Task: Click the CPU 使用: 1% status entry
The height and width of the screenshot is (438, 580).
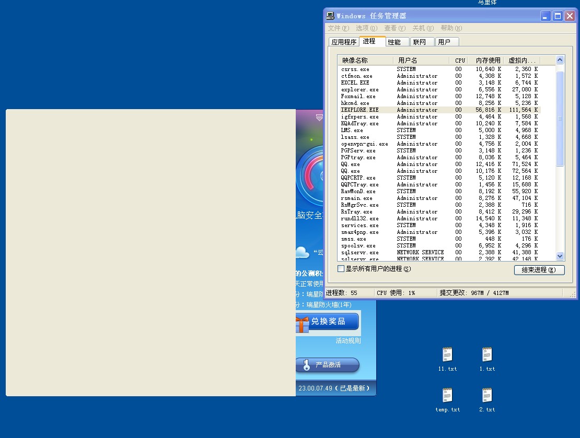Action: coord(396,293)
